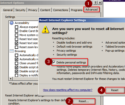Click the Accessibility category icon

pyautogui.click(x=12, y=23)
